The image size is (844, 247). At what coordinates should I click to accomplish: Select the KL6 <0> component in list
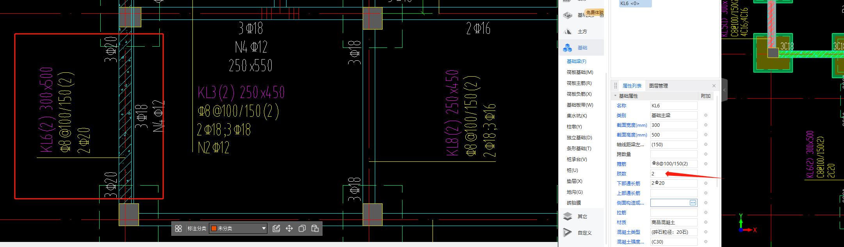[x=634, y=3]
